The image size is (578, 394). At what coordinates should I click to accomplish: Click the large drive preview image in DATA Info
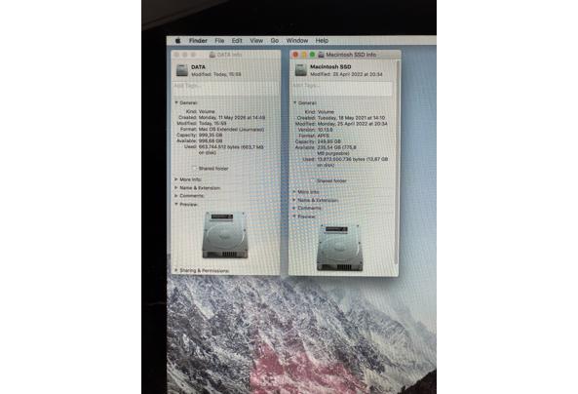(224, 235)
